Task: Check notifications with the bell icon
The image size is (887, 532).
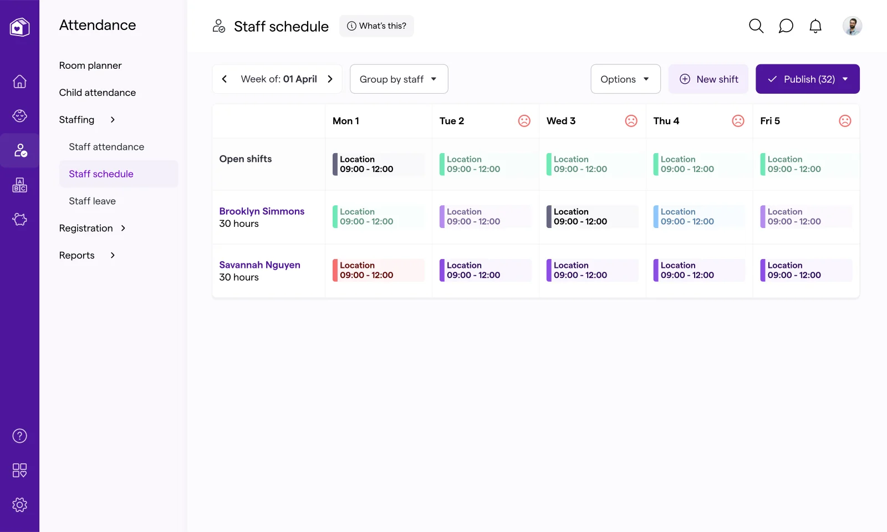Action: (815, 26)
